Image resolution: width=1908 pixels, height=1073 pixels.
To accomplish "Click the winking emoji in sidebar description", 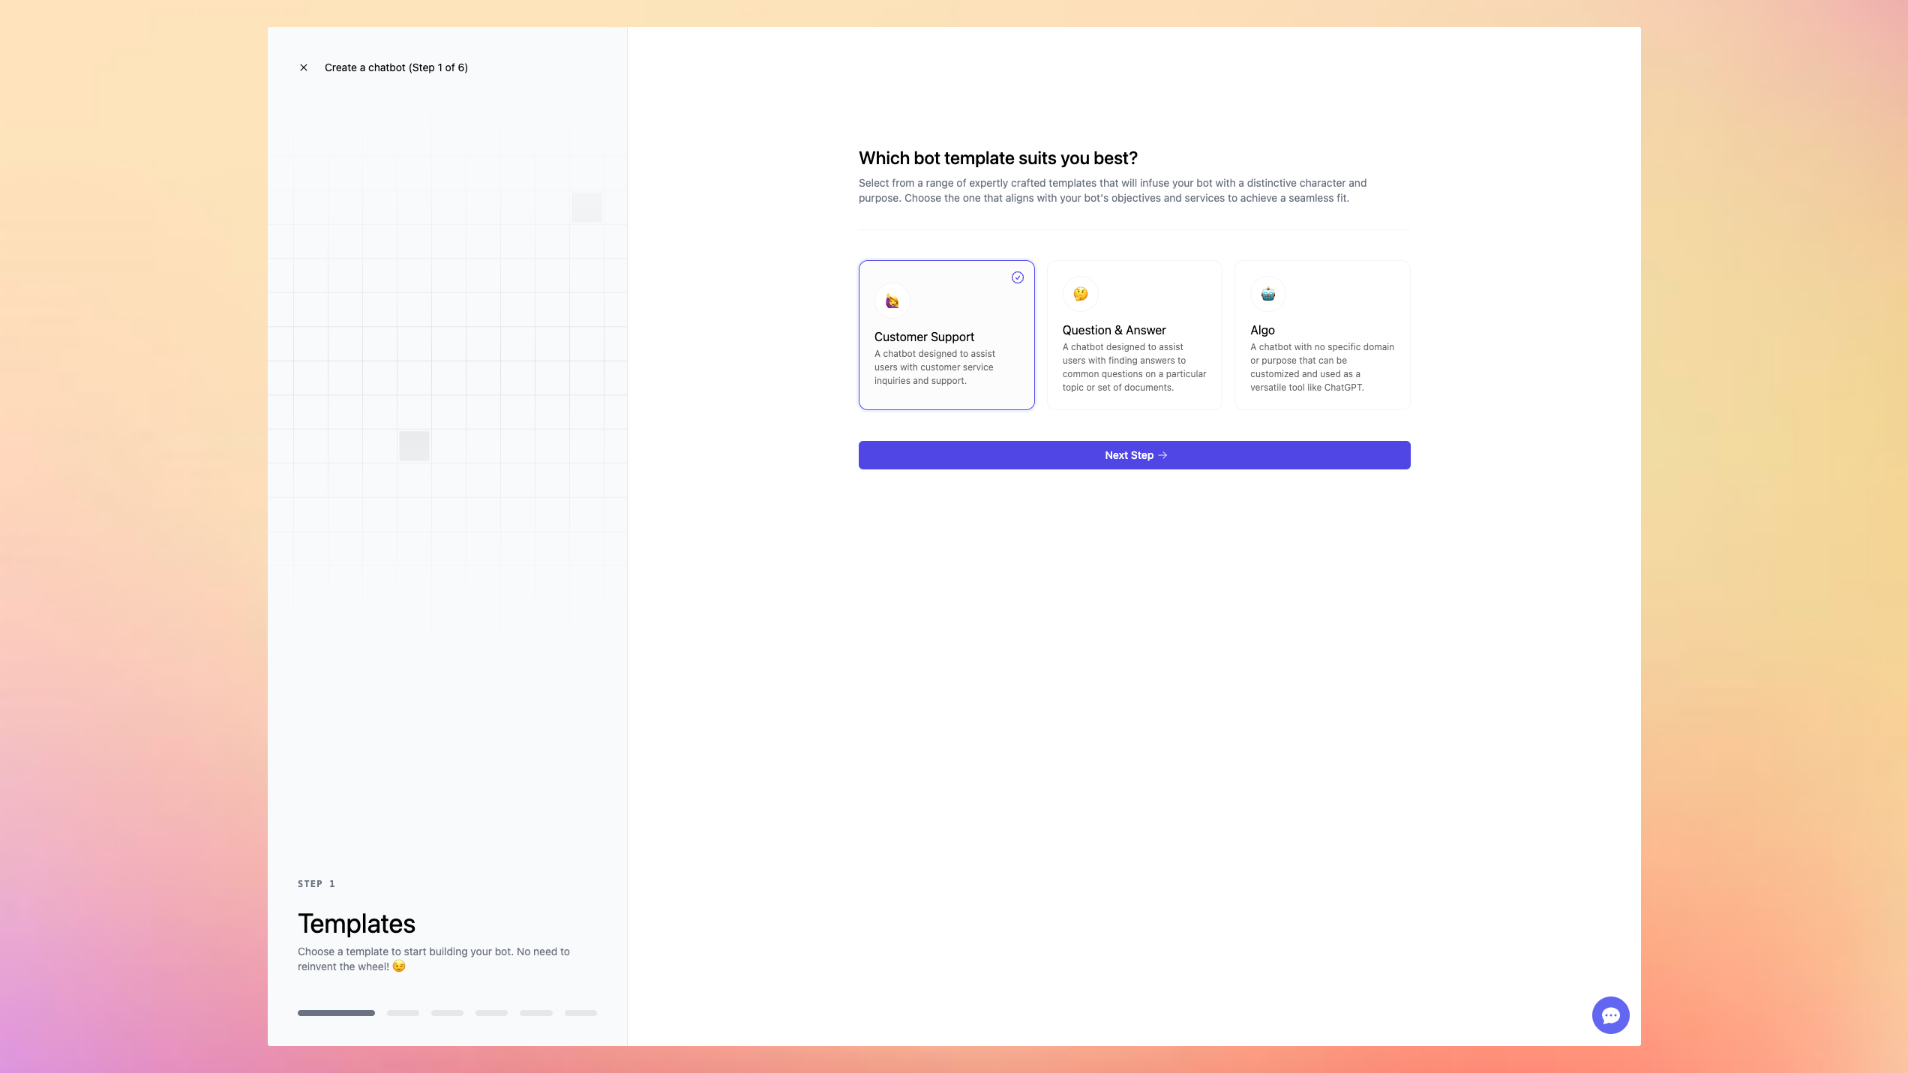I will (398, 967).
